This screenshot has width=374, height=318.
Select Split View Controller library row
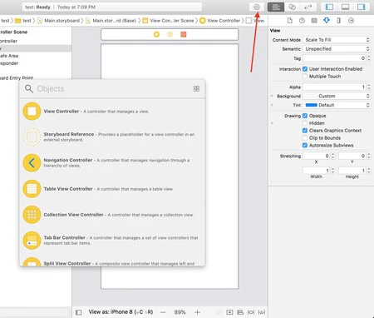coord(112,262)
